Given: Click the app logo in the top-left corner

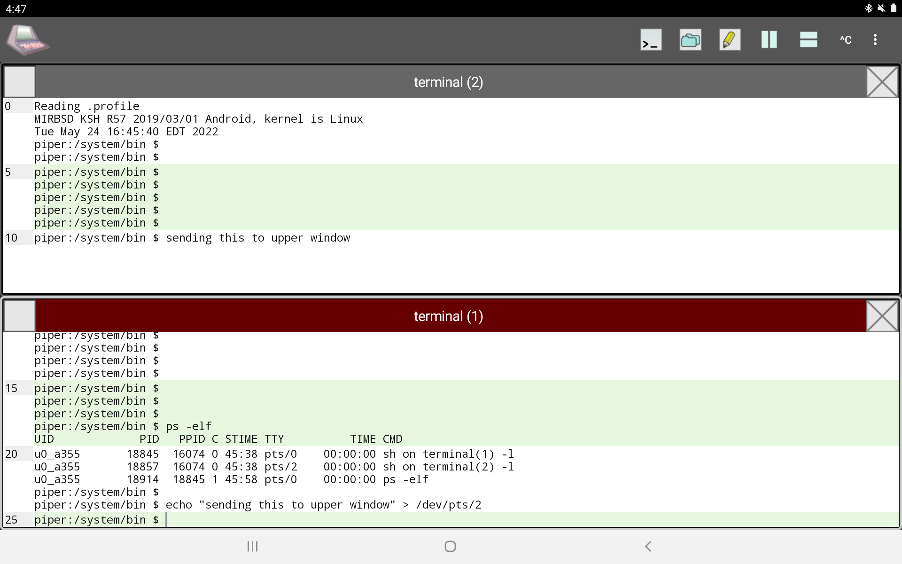Looking at the screenshot, I should pyautogui.click(x=28, y=39).
